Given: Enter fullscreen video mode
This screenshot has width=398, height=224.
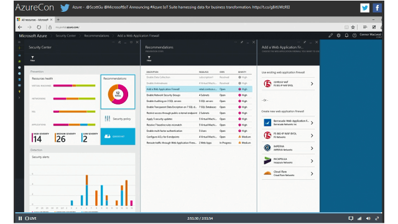Looking at the screenshot, I should [x=377, y=218].
